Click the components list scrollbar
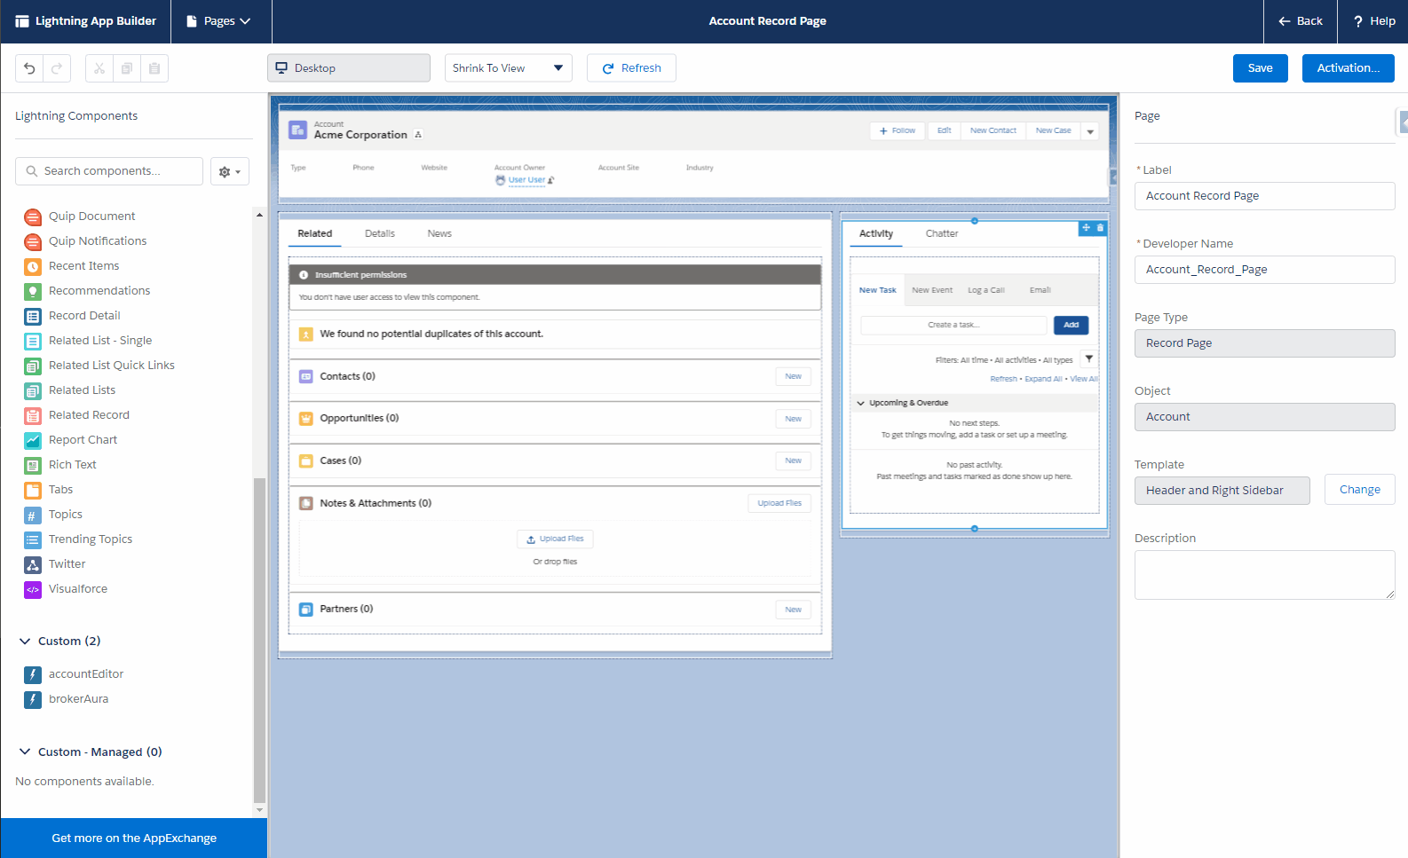1408x858 pixels. (259, 639)
